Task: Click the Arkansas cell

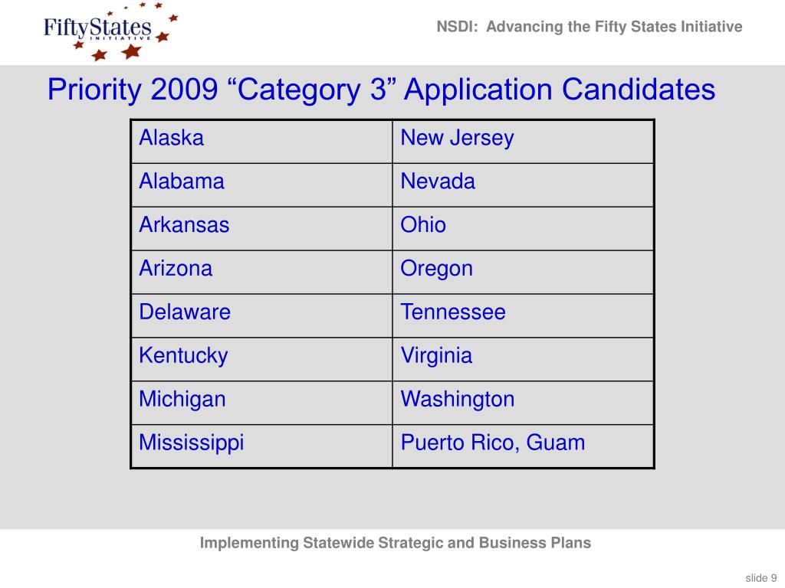Action: point(261,228)
